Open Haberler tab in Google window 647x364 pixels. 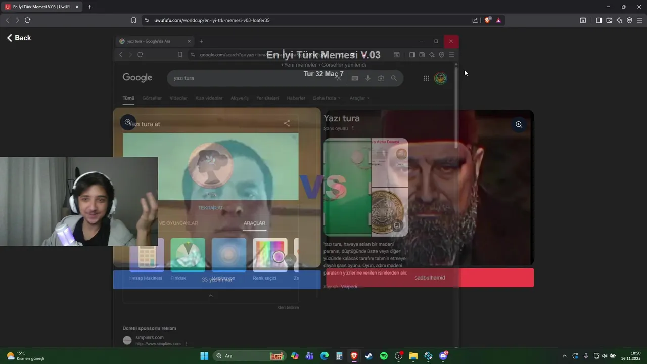click(x=296, y=98)
